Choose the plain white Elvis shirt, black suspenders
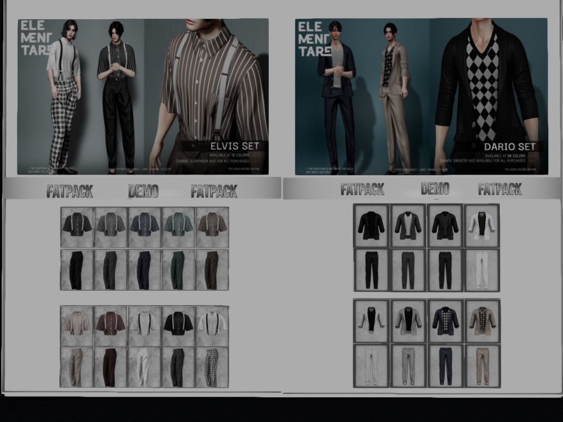Viewport: 563px width, 422px height. click(212, 326)
